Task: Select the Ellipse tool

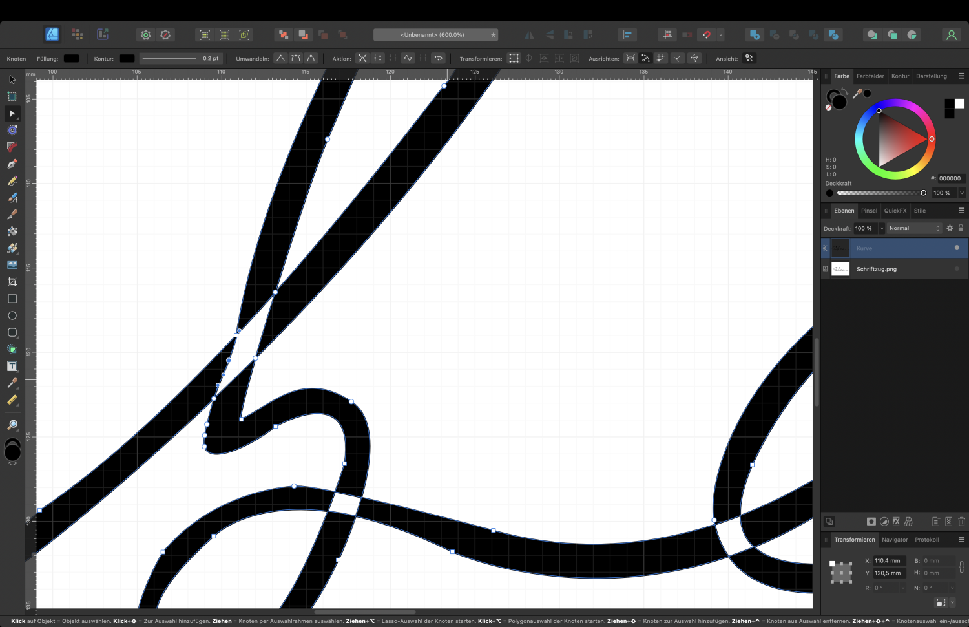Action: [12, 315]
